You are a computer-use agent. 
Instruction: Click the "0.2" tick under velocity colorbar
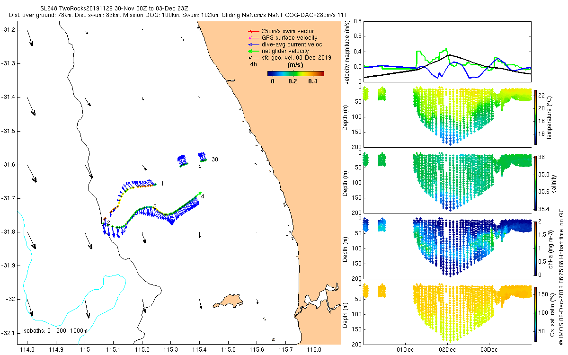[293, 81]
